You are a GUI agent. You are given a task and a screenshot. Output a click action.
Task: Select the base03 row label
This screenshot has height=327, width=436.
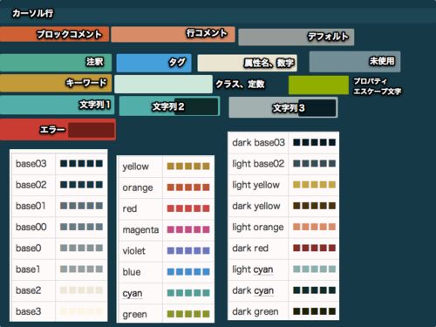[x=31, y=164]
